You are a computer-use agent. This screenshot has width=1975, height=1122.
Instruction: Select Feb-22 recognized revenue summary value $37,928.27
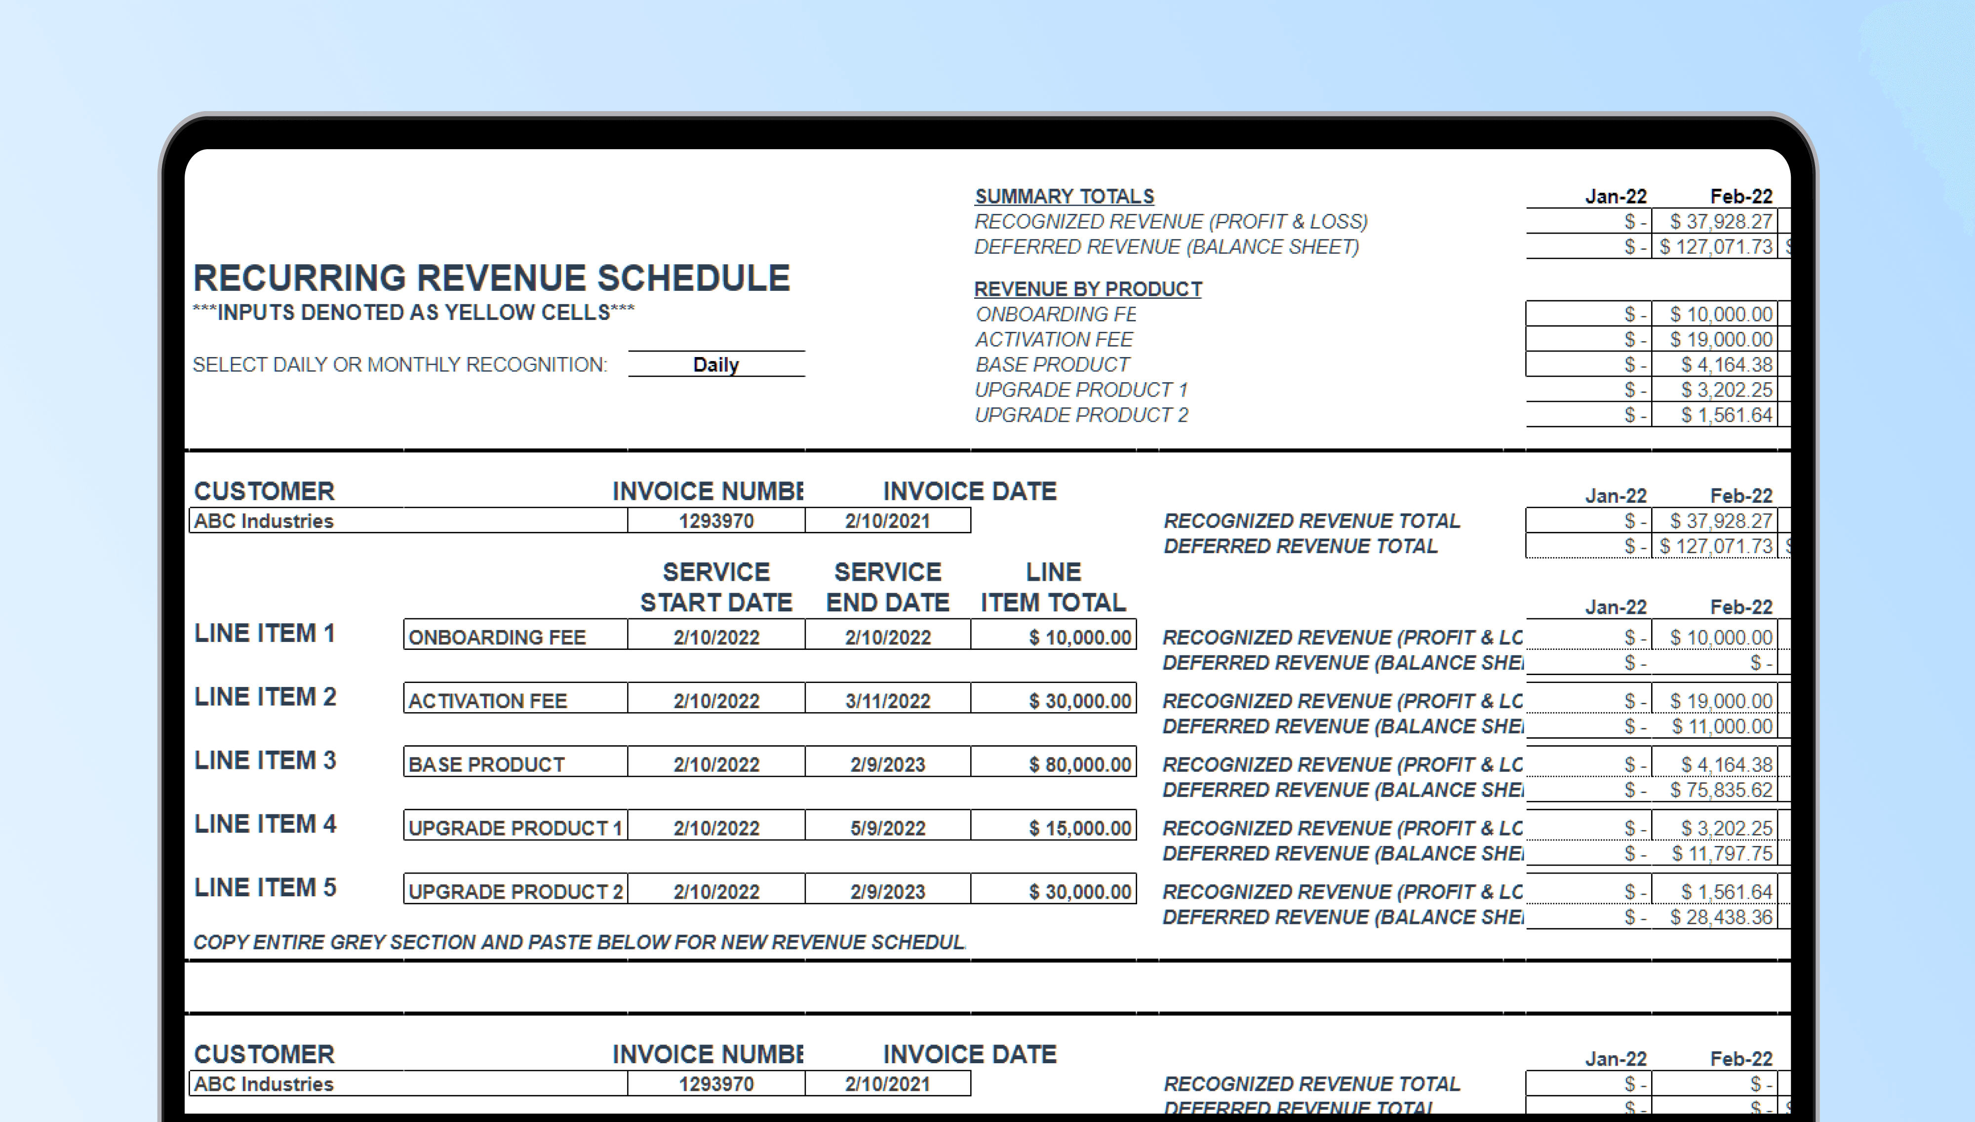1715,222
